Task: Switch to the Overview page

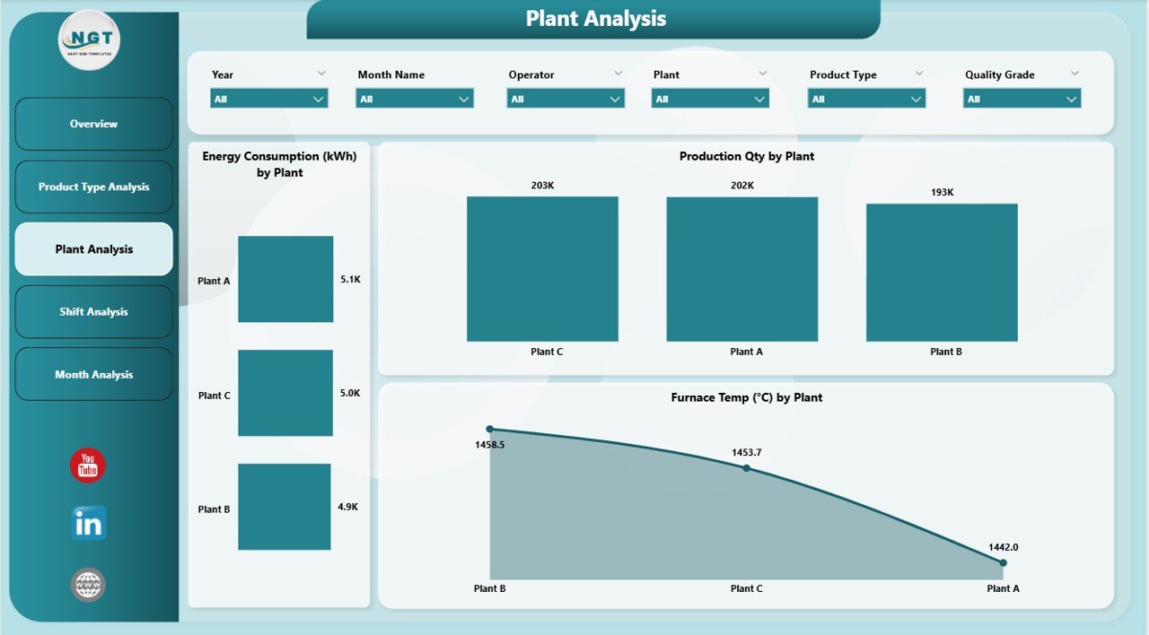Action: 93,124
